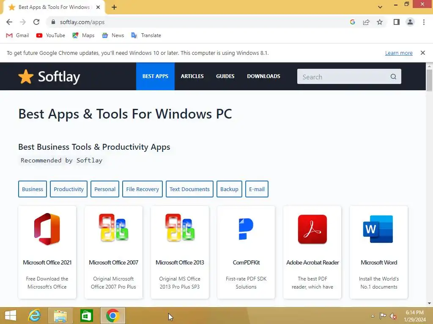Open the YouTube bookmark
This screenshot has height=324, width=433.
point(51,35)
